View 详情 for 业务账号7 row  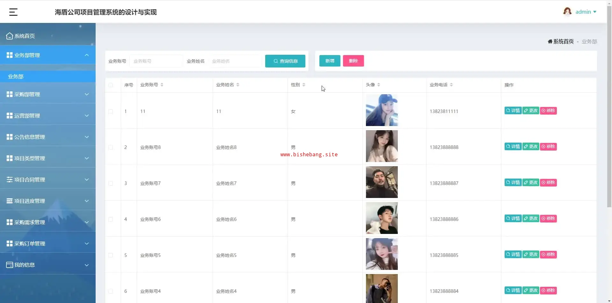[513, 183]
